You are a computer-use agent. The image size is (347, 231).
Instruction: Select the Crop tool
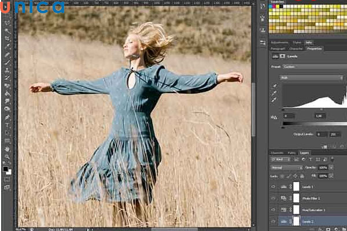pyautogui.click(x=8, y=39)
